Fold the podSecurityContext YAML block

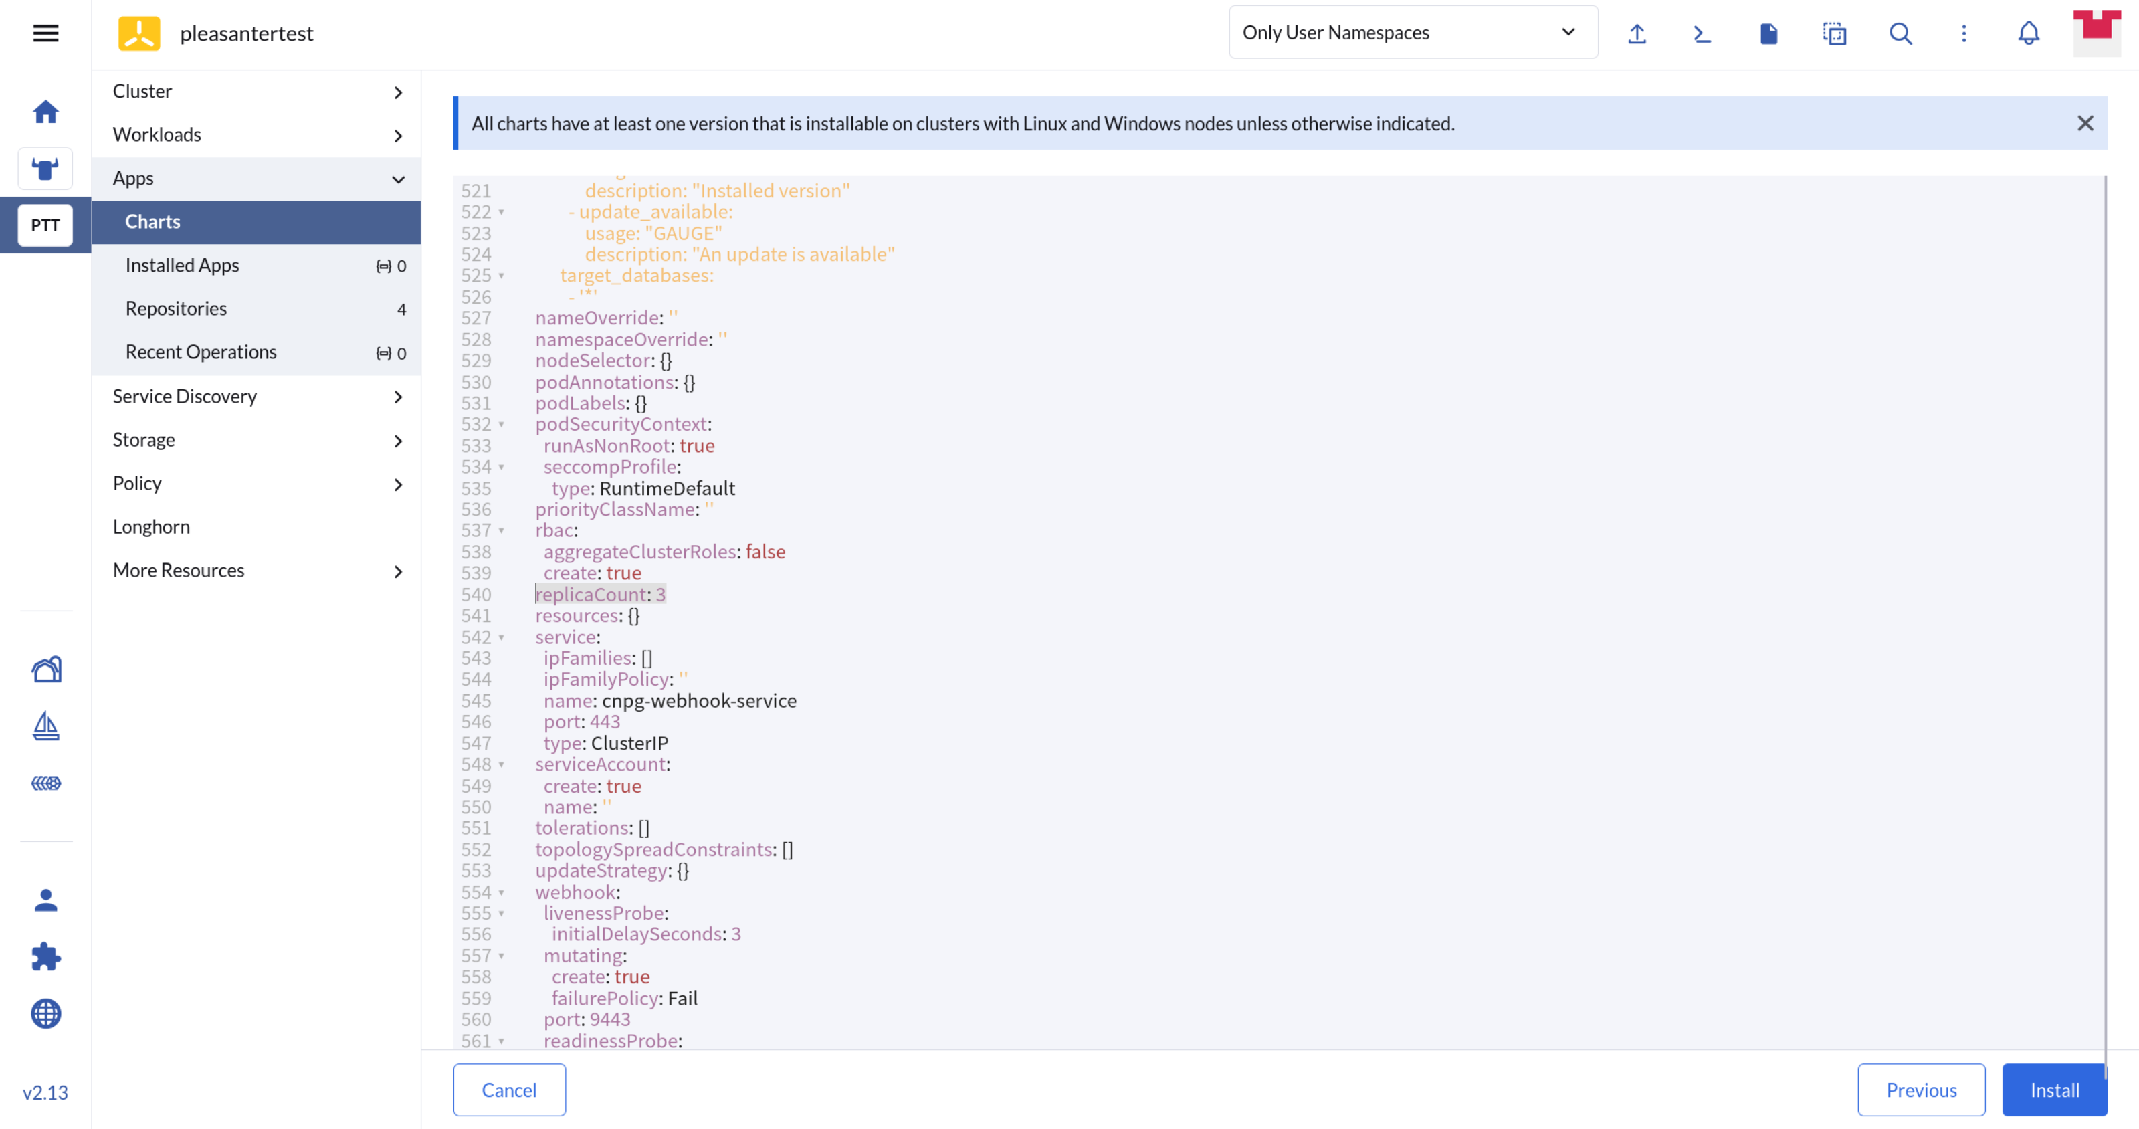click(502, 424)
